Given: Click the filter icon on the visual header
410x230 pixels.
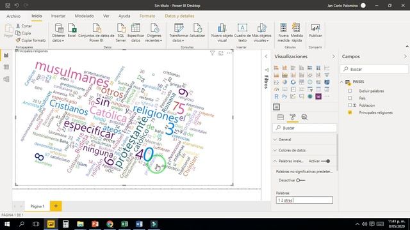Looking at the screenshot, I should [x=212, y=53].
